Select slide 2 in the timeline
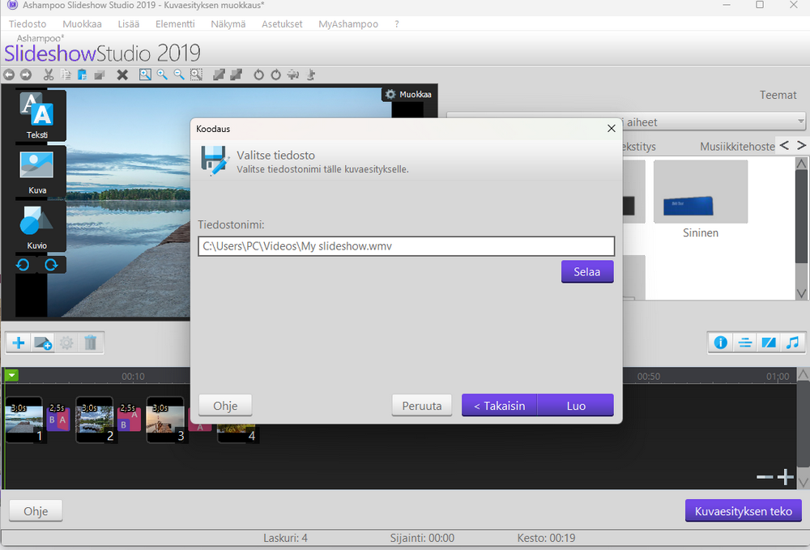Screen dimensions: 810x550 95,420
